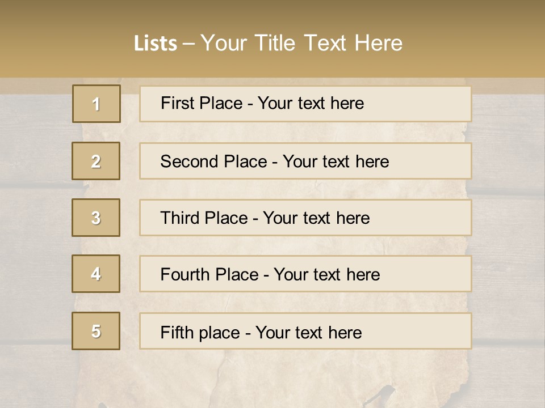
Task: Select the 'Second Place' text bar
Action: pyautogui.click(x=305, y=161)
